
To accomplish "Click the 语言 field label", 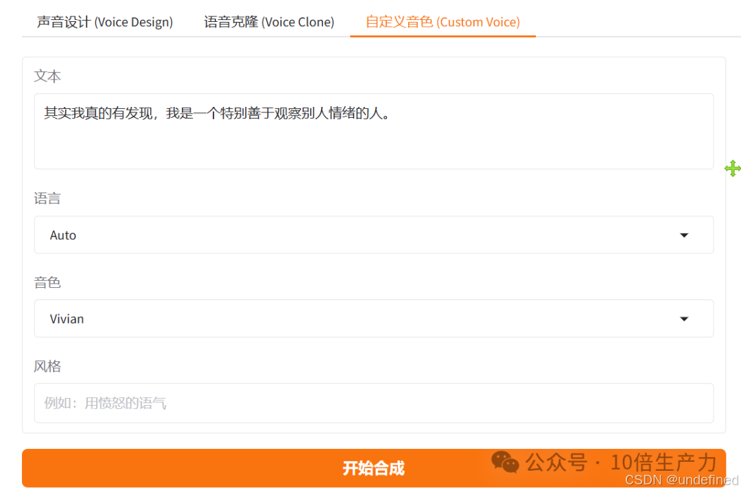I will coord(47,198).
